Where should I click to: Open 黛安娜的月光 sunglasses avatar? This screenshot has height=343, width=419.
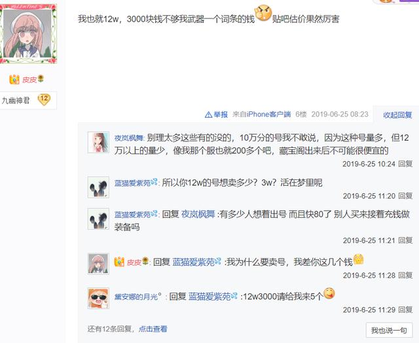click(98, 298)
